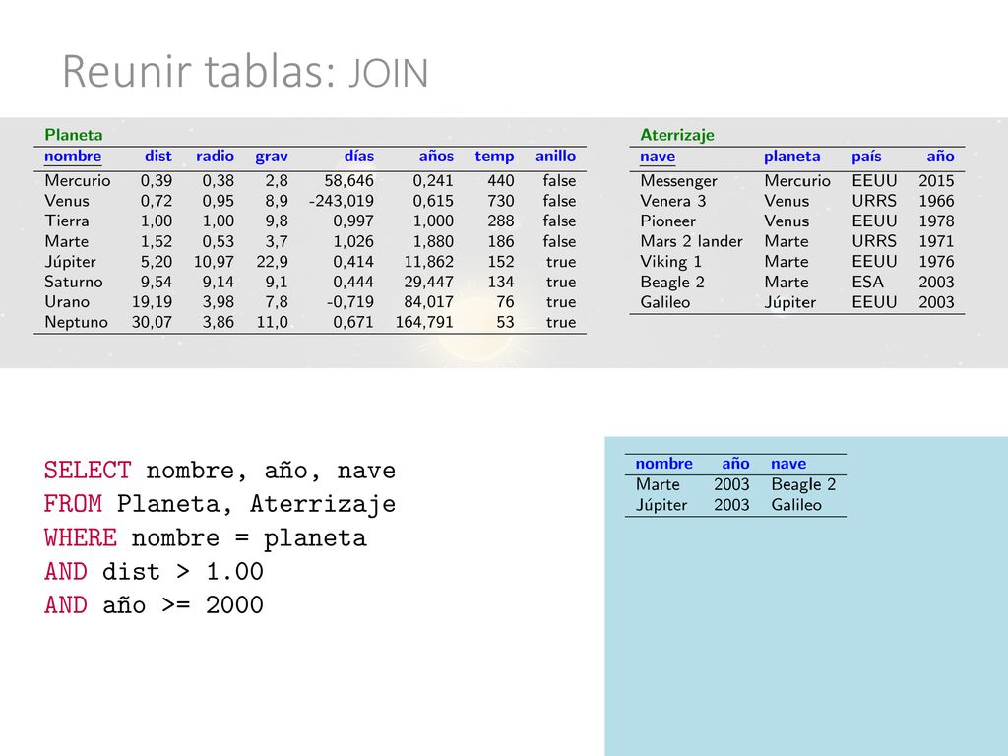This screenshot has width=1008, height=756.
Task: Click the años value '164,791'
Action: pos(424,322)
